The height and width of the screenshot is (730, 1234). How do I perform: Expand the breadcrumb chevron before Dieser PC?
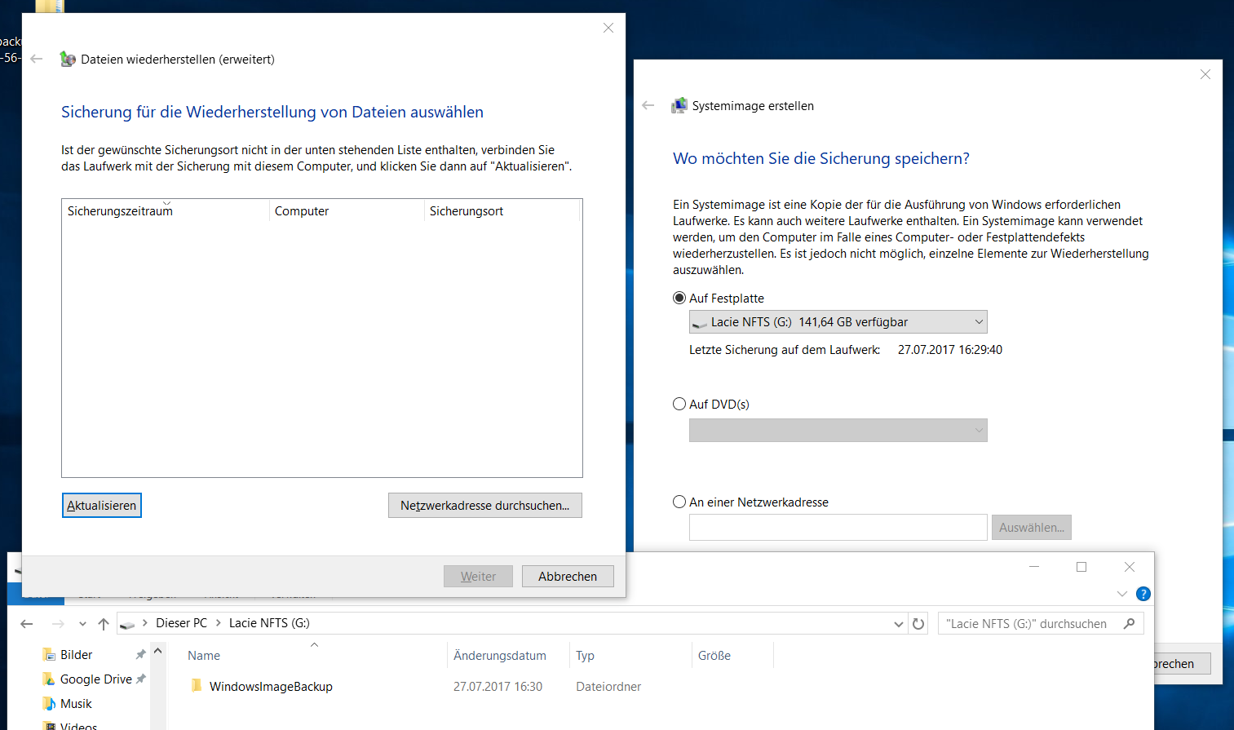145,623
